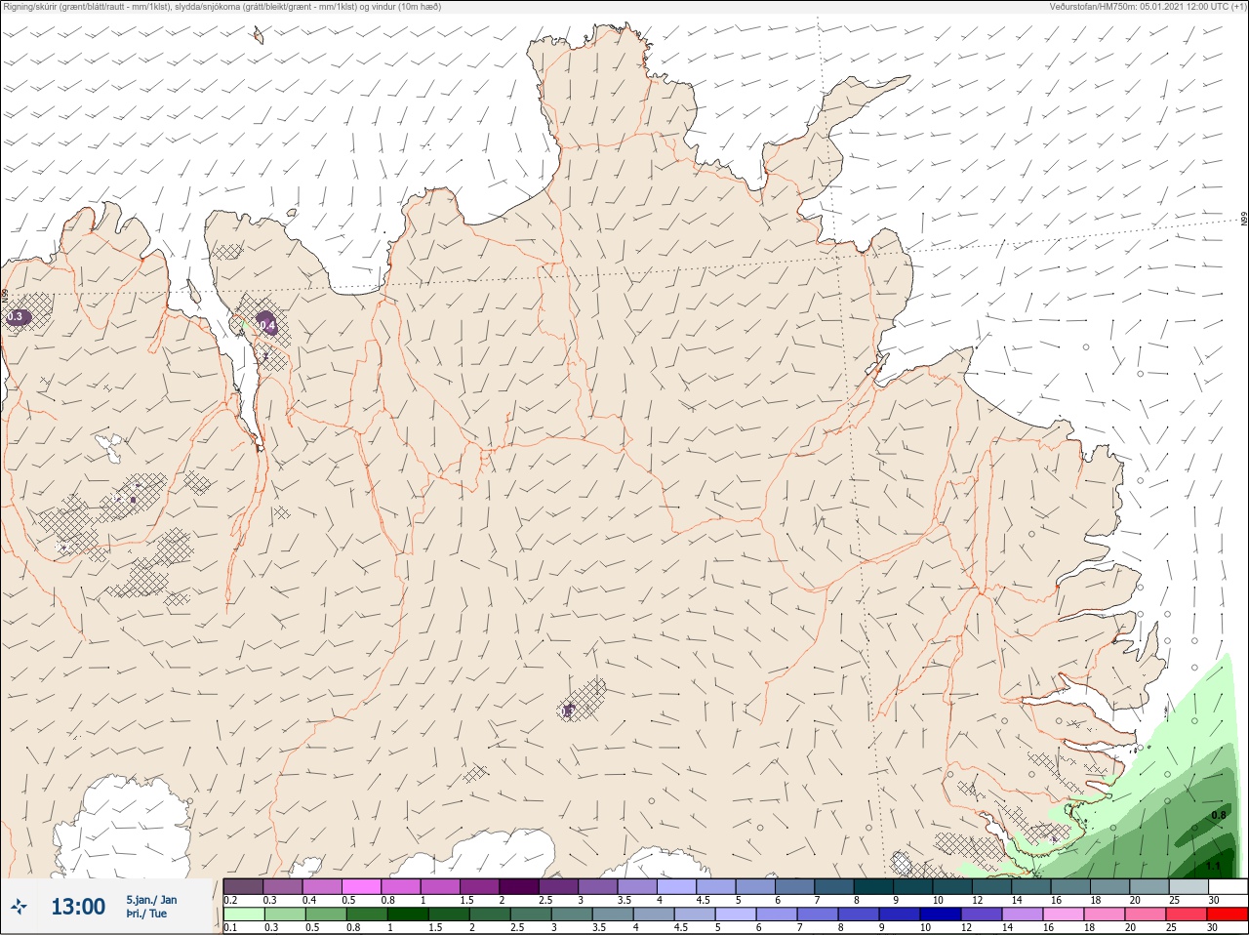
Task: Click the "Þri./ Tue" weekday text
Action: tap(146, 914)
